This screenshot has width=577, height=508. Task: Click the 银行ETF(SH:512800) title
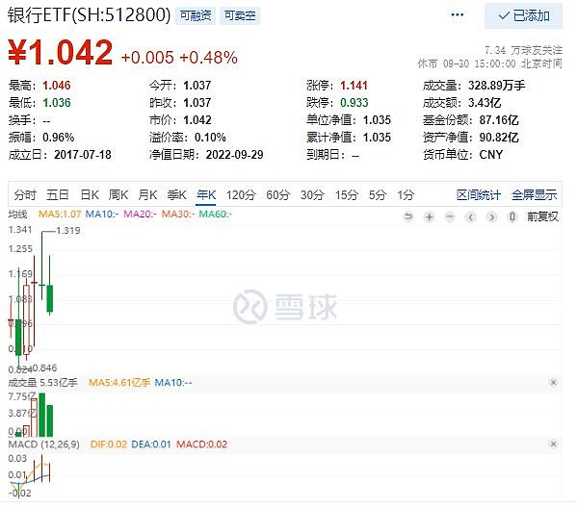89,15
